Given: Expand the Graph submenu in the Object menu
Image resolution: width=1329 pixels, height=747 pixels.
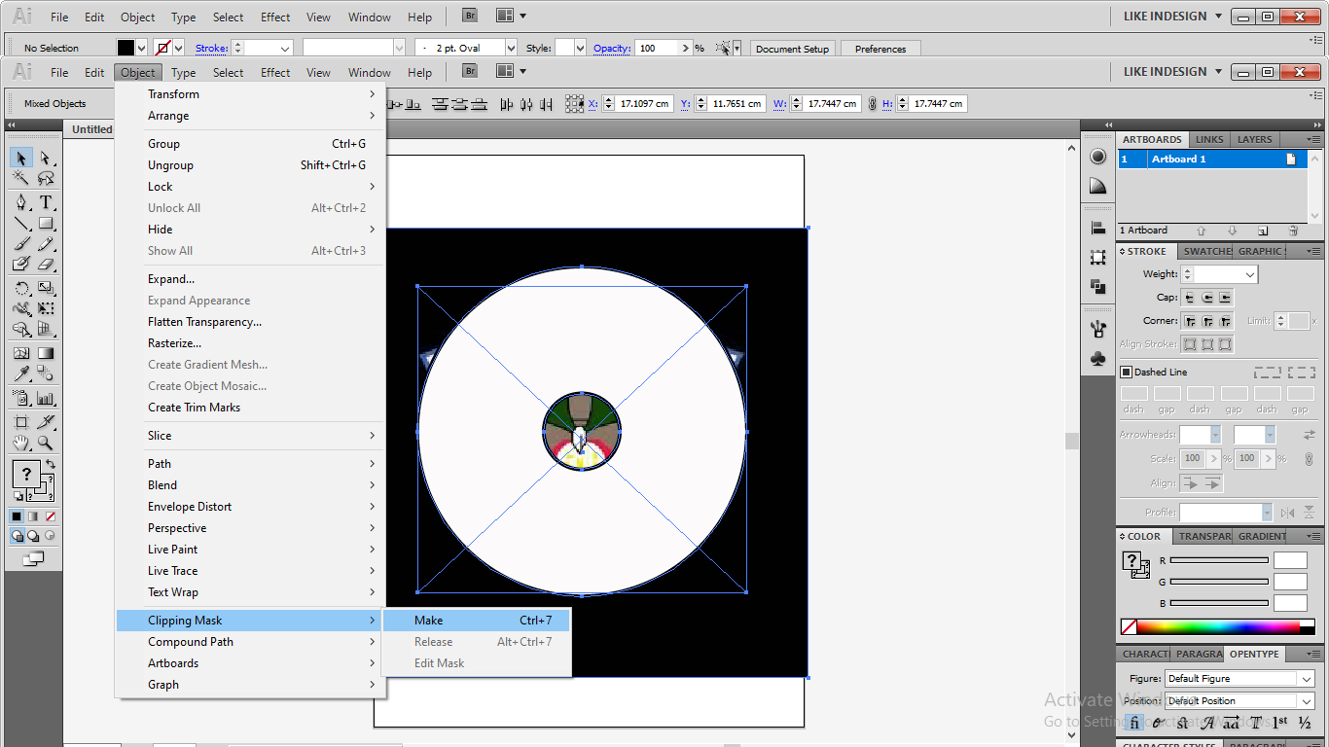Looking at the screenshot, I should pyautogui.click(x=162, y=684).
